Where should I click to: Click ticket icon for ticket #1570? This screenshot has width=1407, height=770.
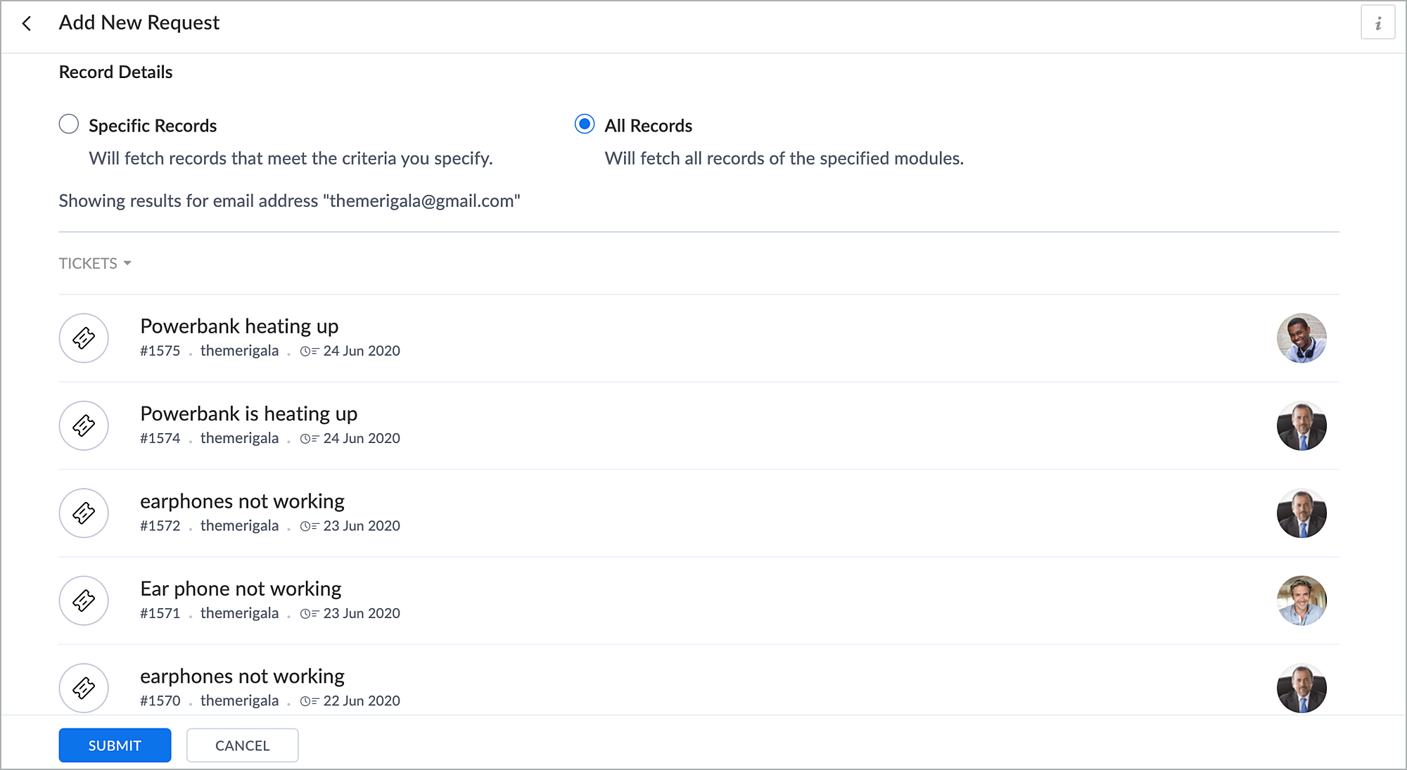click(84, 688)
